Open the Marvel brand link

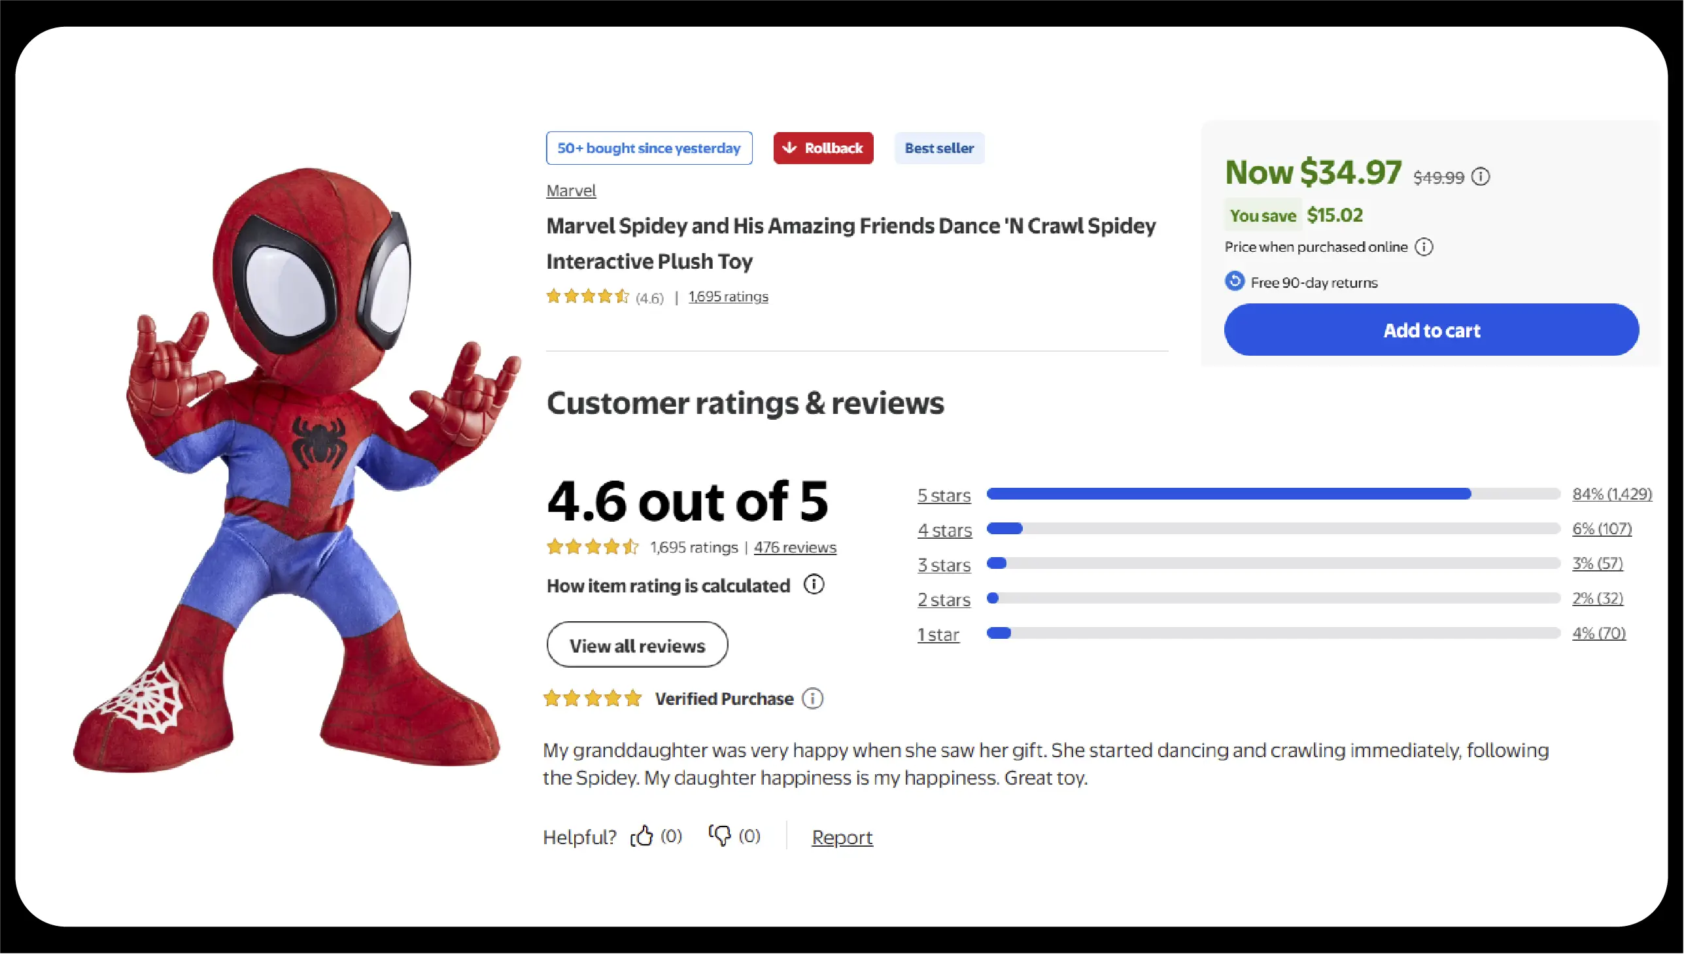pyautogui.click(x=571, y=191)
